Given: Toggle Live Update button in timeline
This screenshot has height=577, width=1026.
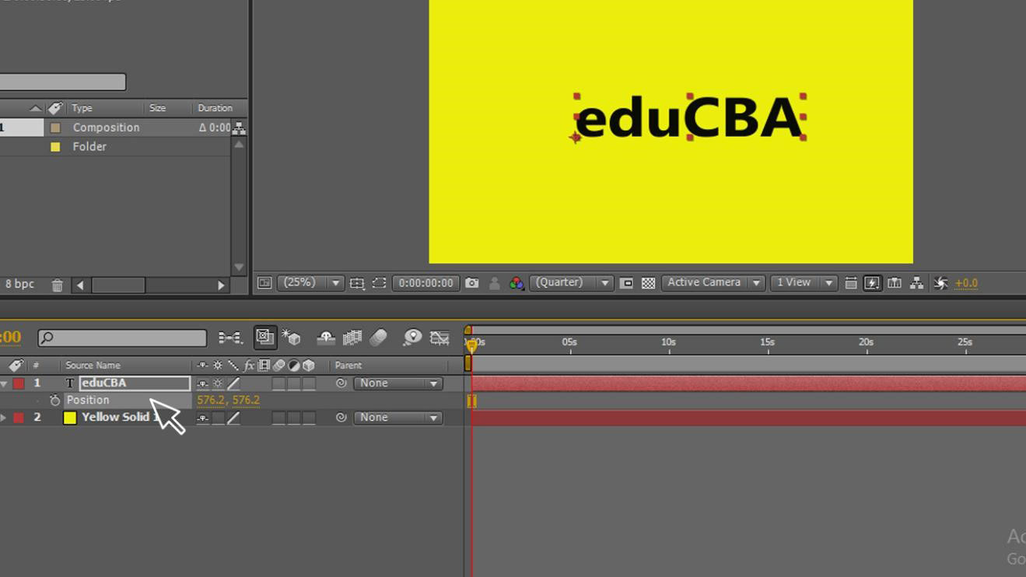Looking at the screenshot, I should (x=264, y=337).
